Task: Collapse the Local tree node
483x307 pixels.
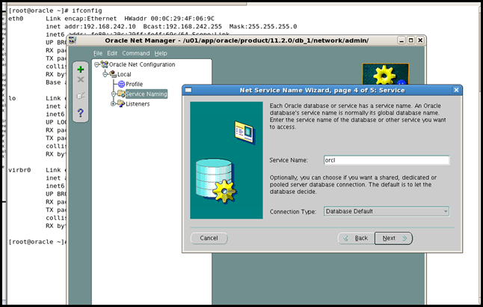Action: point(105,74)
